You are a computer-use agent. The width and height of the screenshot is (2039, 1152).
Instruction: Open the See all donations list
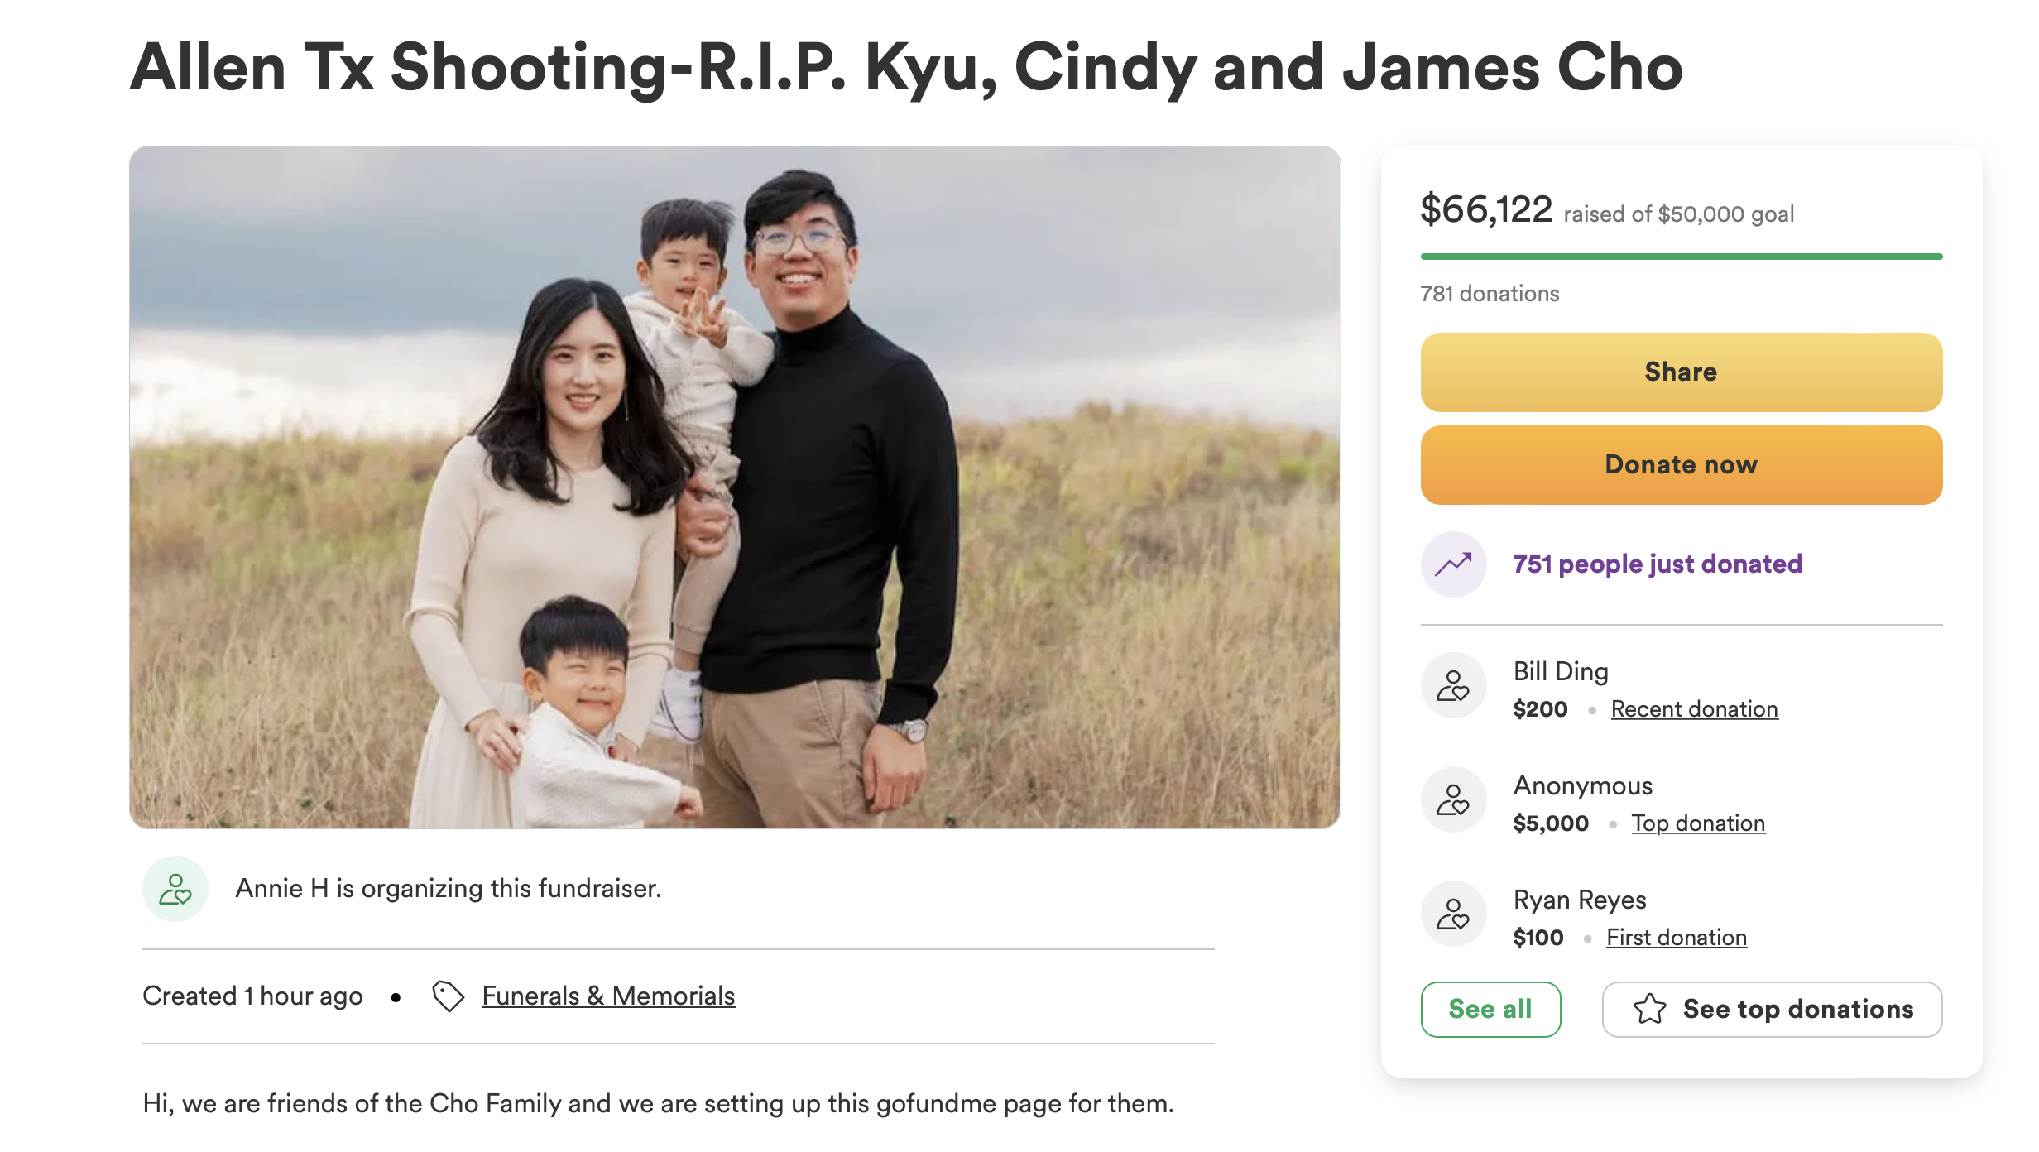(x=1490, y=1009)
